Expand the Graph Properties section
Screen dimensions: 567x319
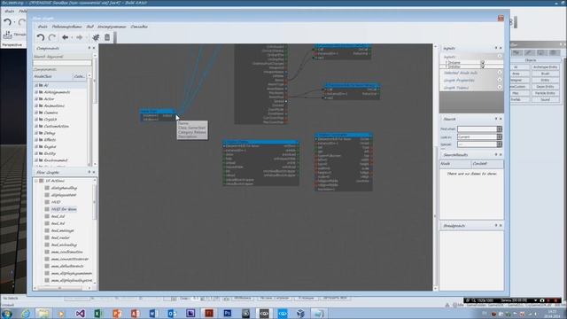click(x=500, y=80)
